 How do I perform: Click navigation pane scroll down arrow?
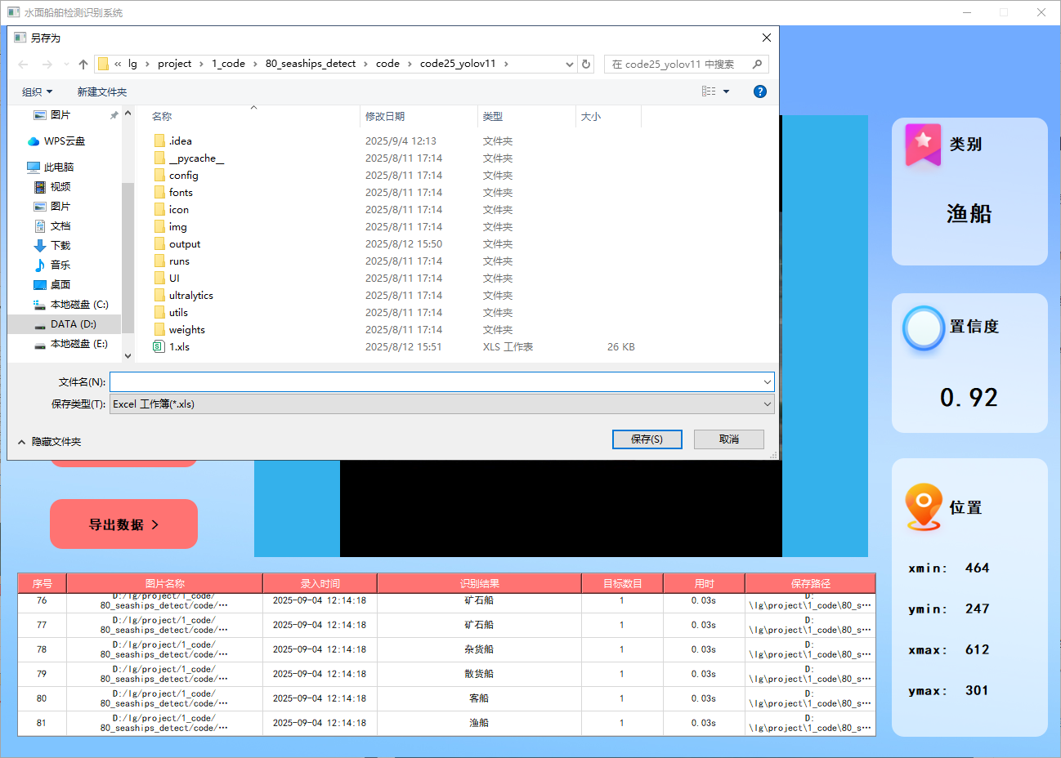click(x=128, y=356)
